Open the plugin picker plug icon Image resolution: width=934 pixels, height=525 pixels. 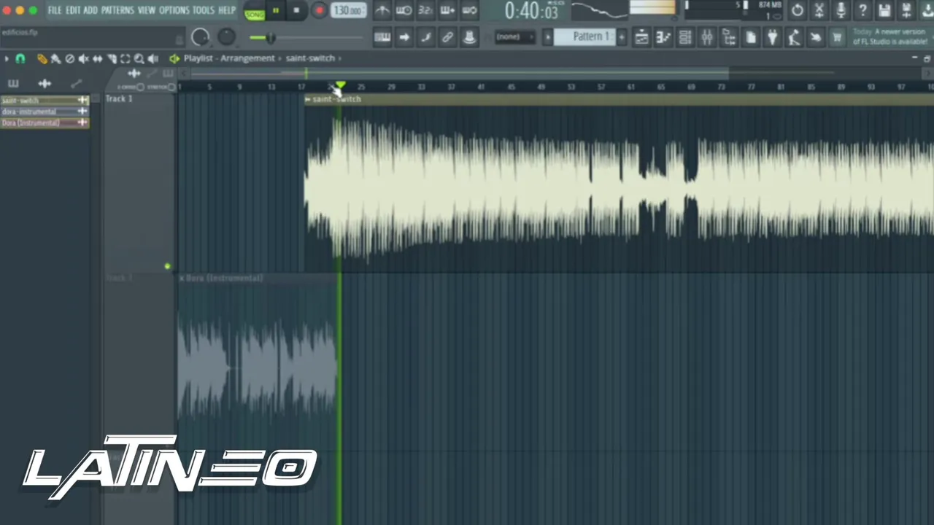point(773,38)
